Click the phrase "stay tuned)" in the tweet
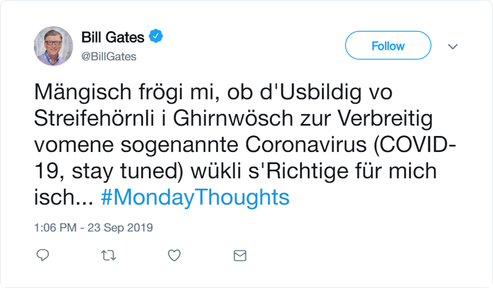493x288 pixels. [127, 171]
